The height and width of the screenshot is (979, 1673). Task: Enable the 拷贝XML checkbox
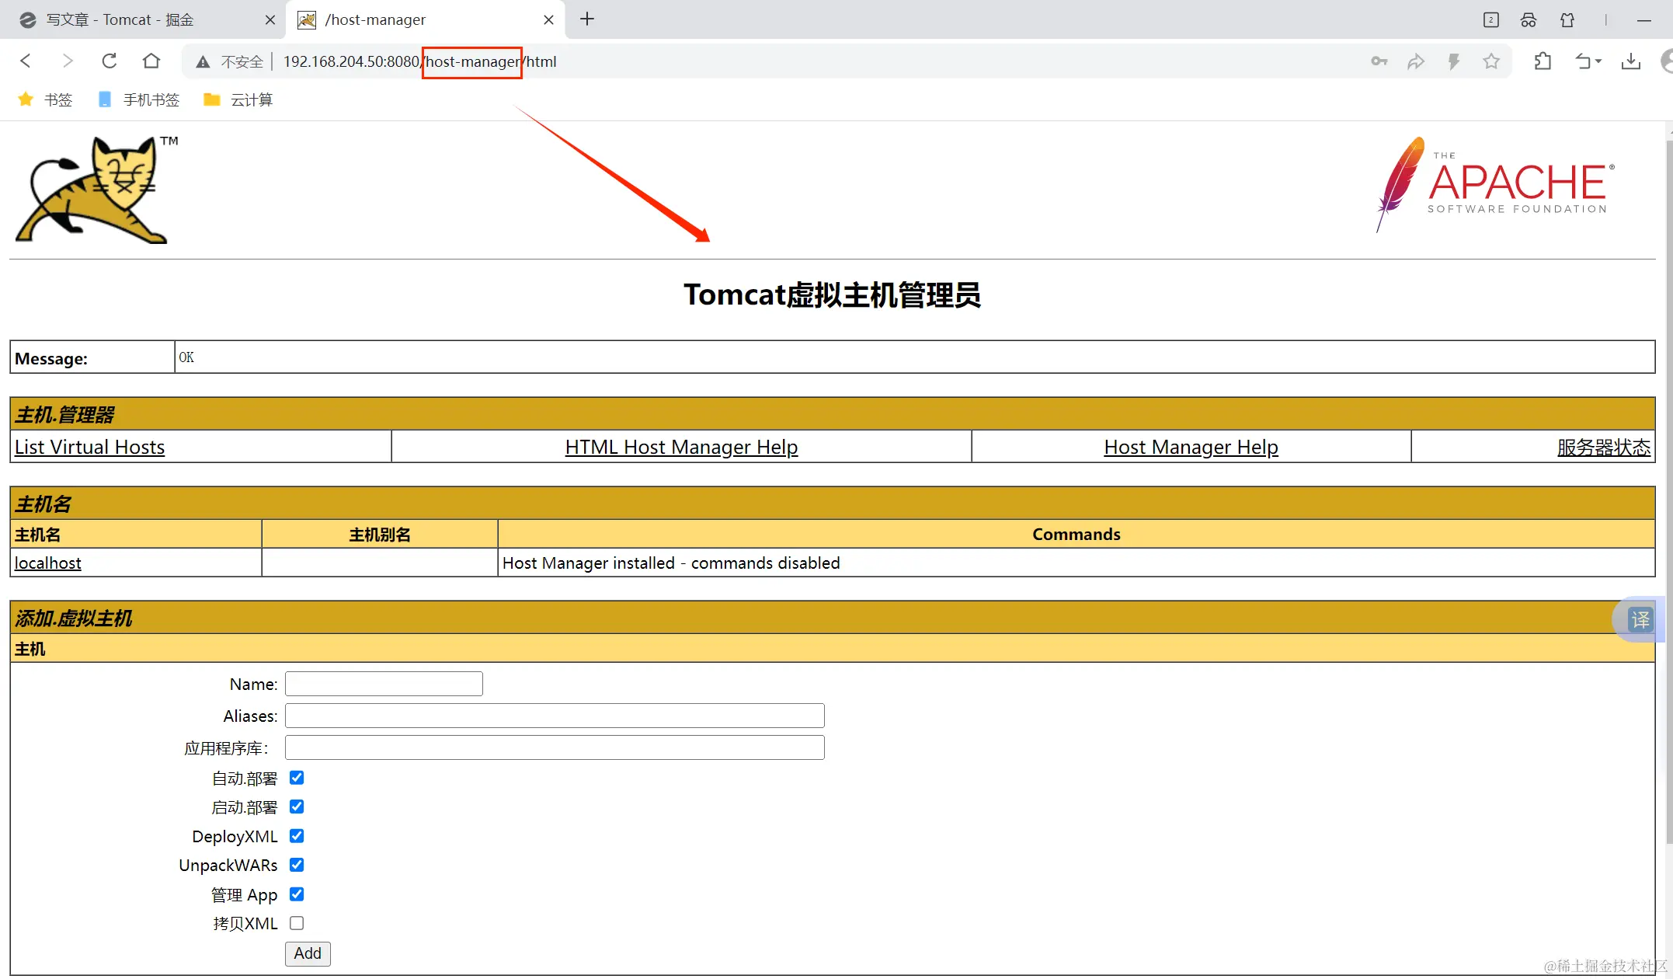coord(297,923)
